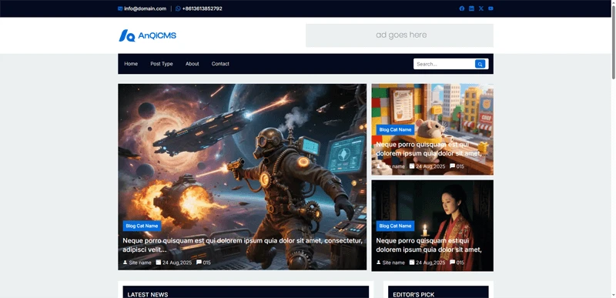Click inside the Search input field
Viewport: 616px width, 298px height.
(x=444, y=64)
